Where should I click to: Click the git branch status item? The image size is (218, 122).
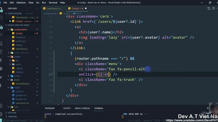(x=15, y=121)
